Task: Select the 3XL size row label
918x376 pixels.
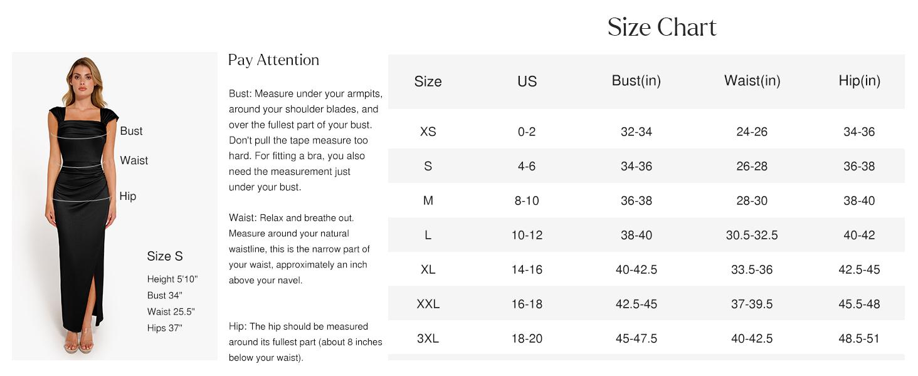Action: pos(428,338)
